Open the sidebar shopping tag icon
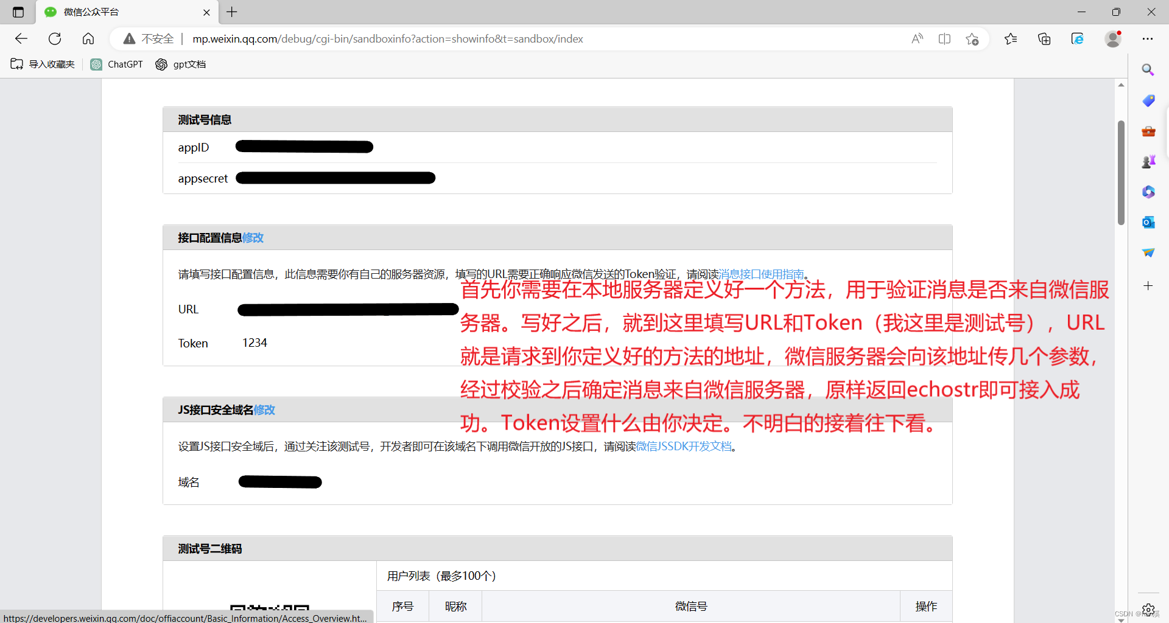1169x623 pixels. (x=1148, y=100)
